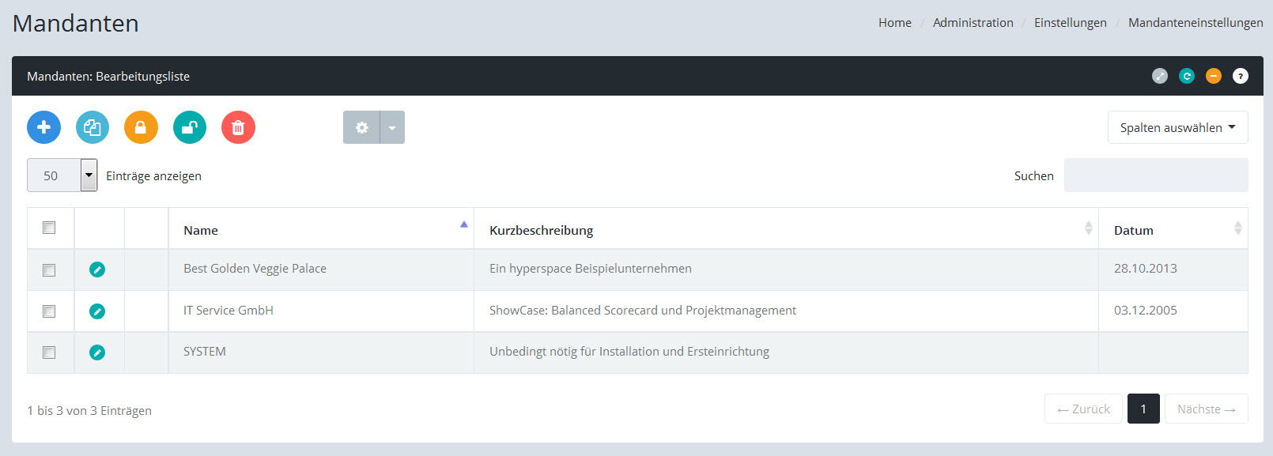The width and height of the screenshot is (1273, 456).
Task: Open help via question mark icon
Action: [x=1240, y=76]
